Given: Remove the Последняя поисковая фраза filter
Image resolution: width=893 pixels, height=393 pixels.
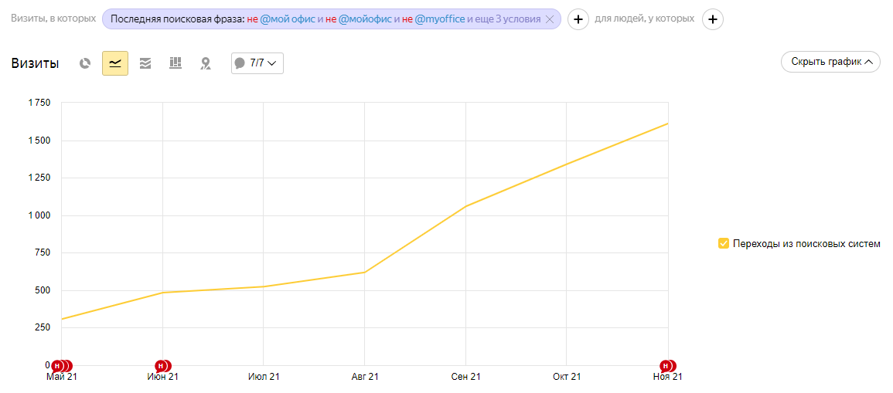Looking at the screenshot, I should pos(550,19).
